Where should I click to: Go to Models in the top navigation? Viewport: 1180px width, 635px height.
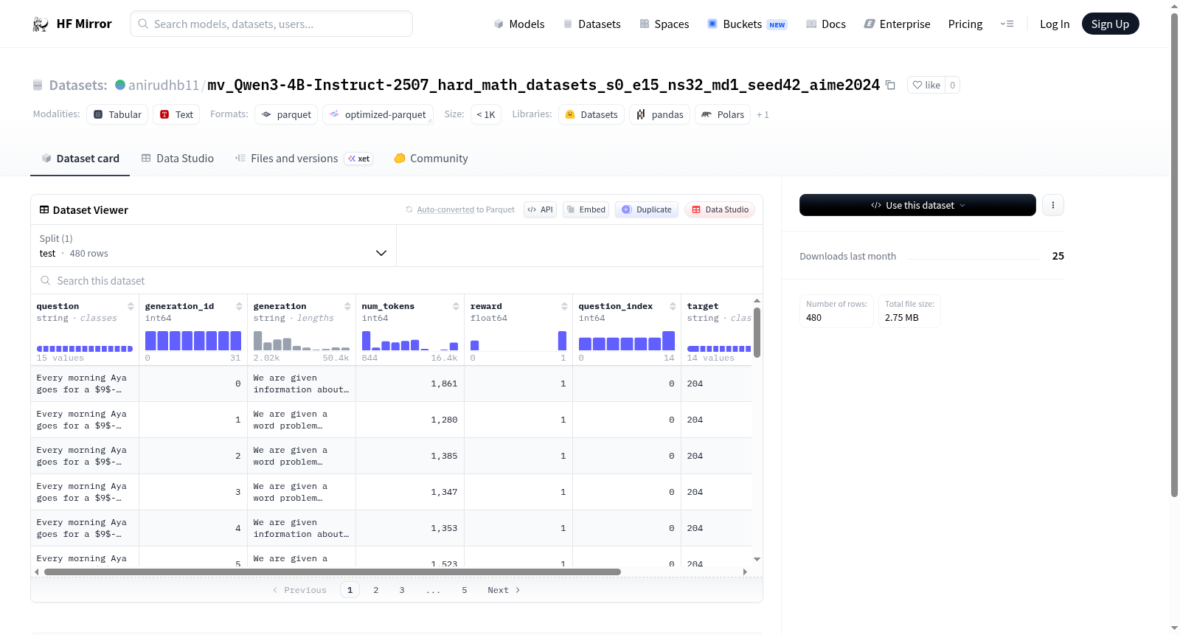[519, 24]
